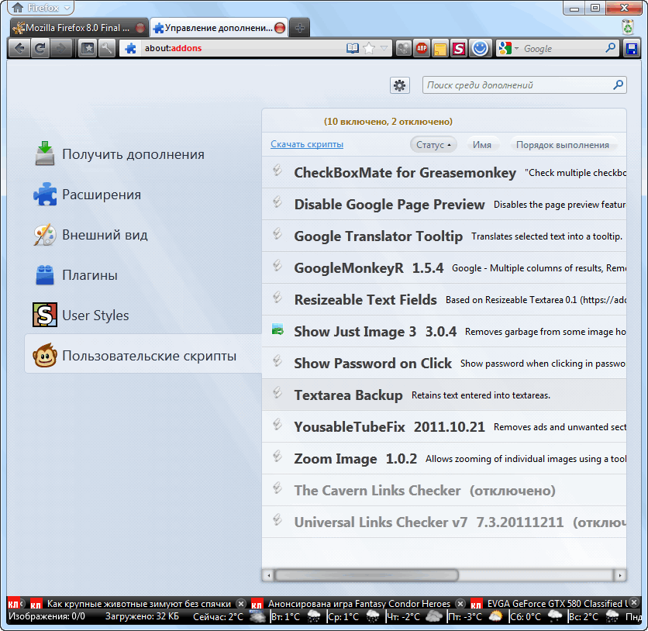The height and width of the screenshot is (631, 648).
Task: Sort scripts by Статус
Action: pos(433,145)
